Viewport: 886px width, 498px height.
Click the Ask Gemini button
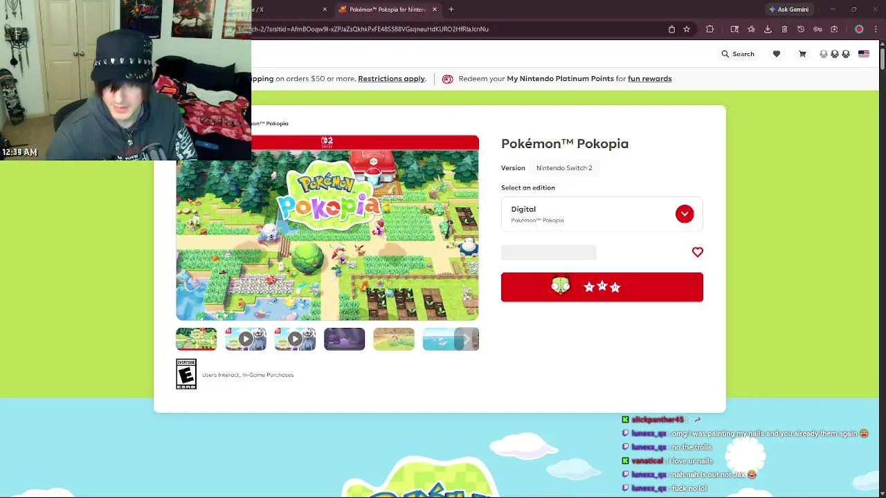pos(788,10)
